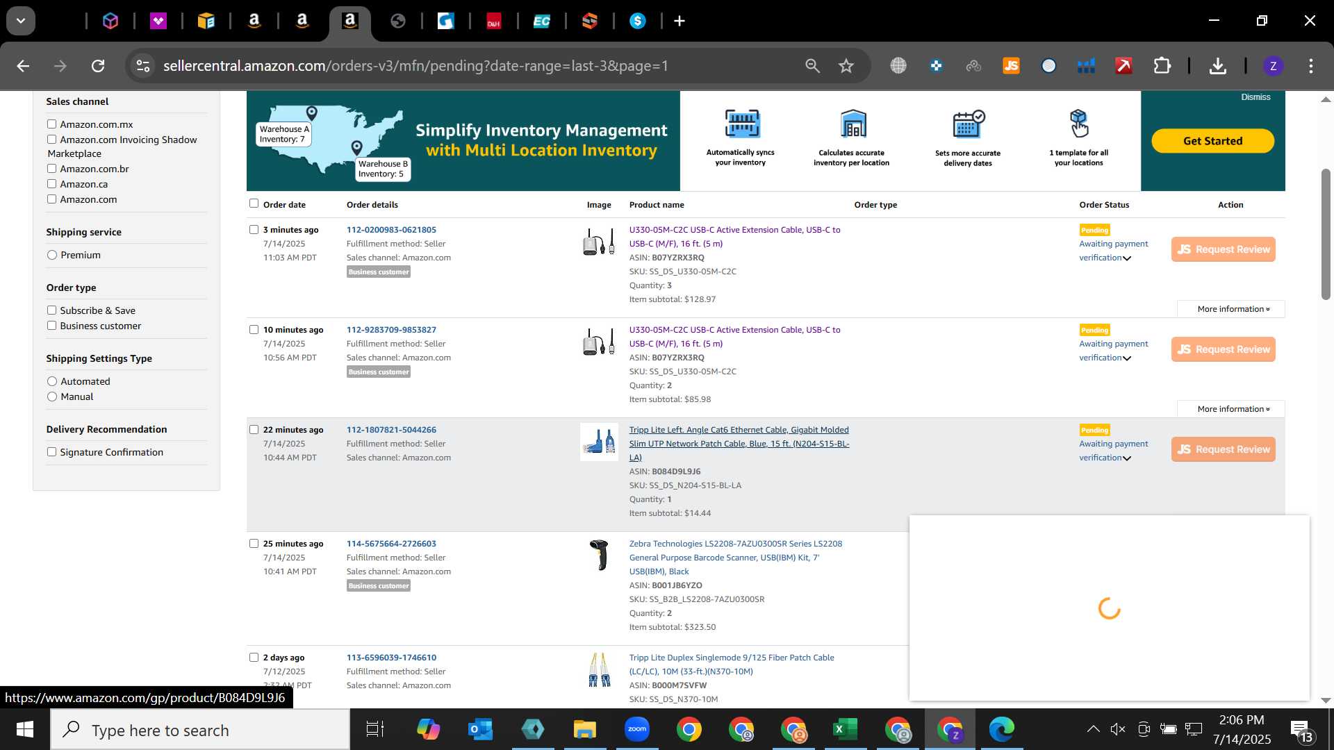Switch to the EC tab
Image resolution: width=1334 pixels, height=750 pixels.
coord(542,22)
